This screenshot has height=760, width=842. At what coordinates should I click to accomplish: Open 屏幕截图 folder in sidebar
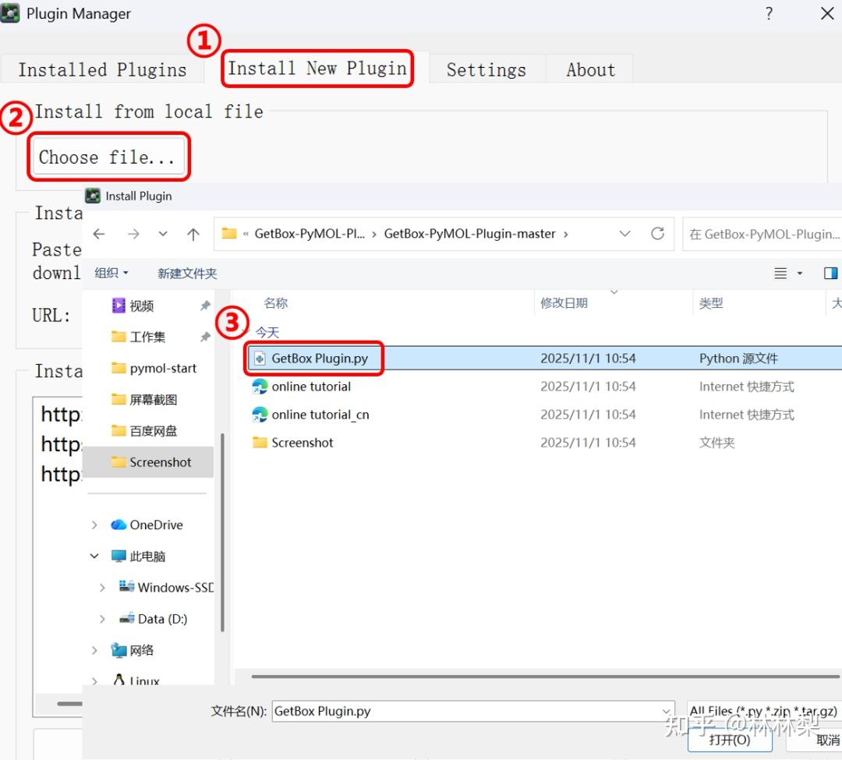144,400
